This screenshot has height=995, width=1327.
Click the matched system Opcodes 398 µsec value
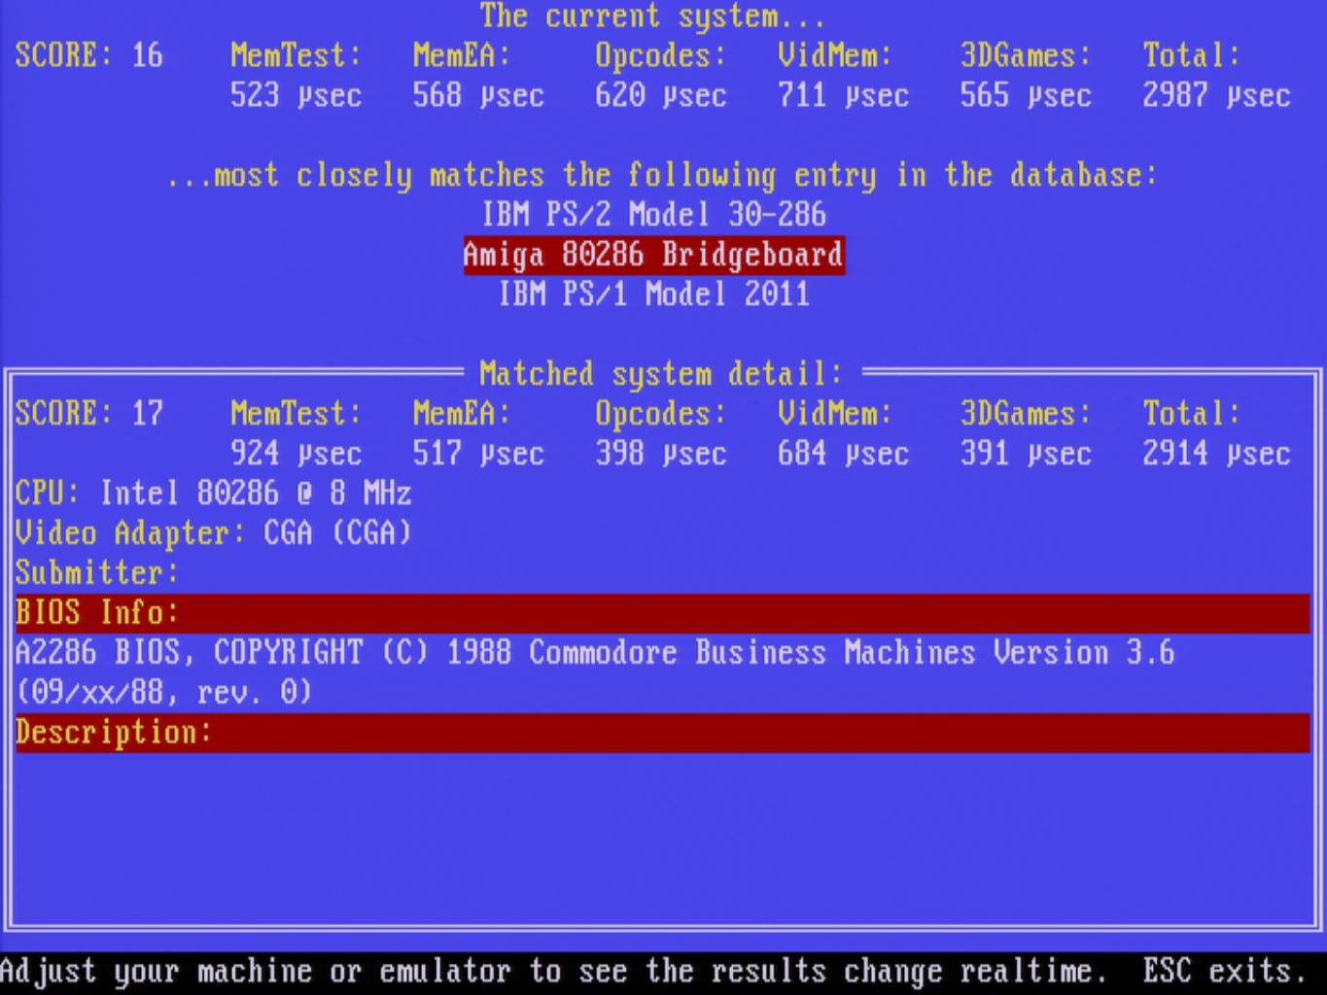(x=661, y=454)
